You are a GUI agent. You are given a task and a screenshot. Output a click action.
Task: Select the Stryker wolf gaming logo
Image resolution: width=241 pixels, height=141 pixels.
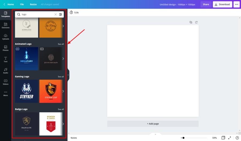pyautogui.click(x=27, y=91)
